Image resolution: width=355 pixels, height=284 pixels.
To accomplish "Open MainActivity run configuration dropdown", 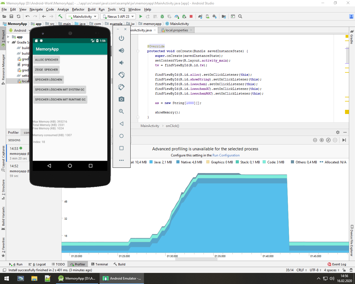I will [x=82, y=17].
